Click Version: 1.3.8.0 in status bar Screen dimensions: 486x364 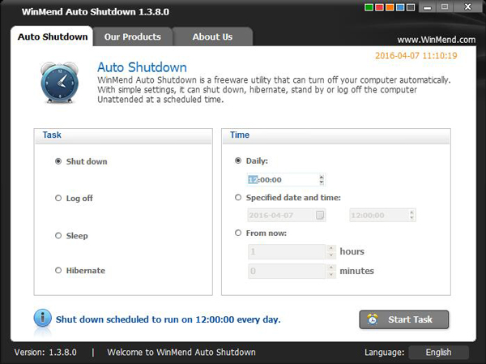point(45,352)
